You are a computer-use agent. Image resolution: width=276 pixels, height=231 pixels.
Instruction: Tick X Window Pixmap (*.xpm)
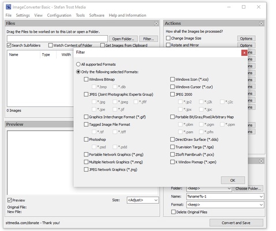[172, 162]
